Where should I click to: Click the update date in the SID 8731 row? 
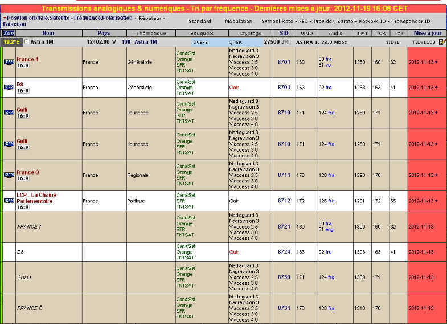coord(421,308)
